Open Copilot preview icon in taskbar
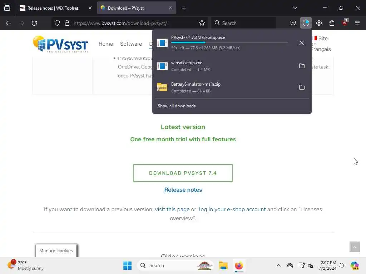This screenshot has height=274, width=366. pyautogui.click(x=355, y=265)
